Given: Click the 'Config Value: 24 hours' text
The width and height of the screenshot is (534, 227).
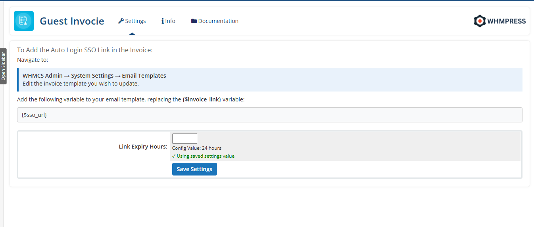Looking at the screenshot, I should (197, 148).
